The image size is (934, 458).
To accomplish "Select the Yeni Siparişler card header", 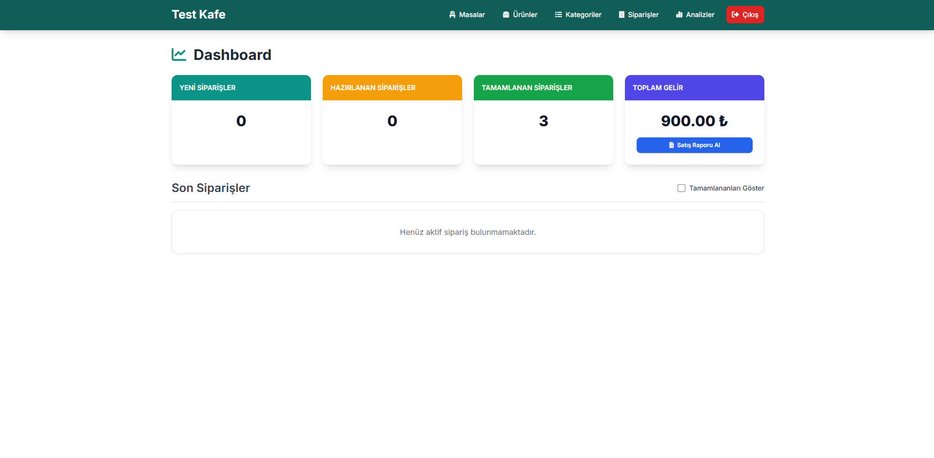I will point(241,88).
